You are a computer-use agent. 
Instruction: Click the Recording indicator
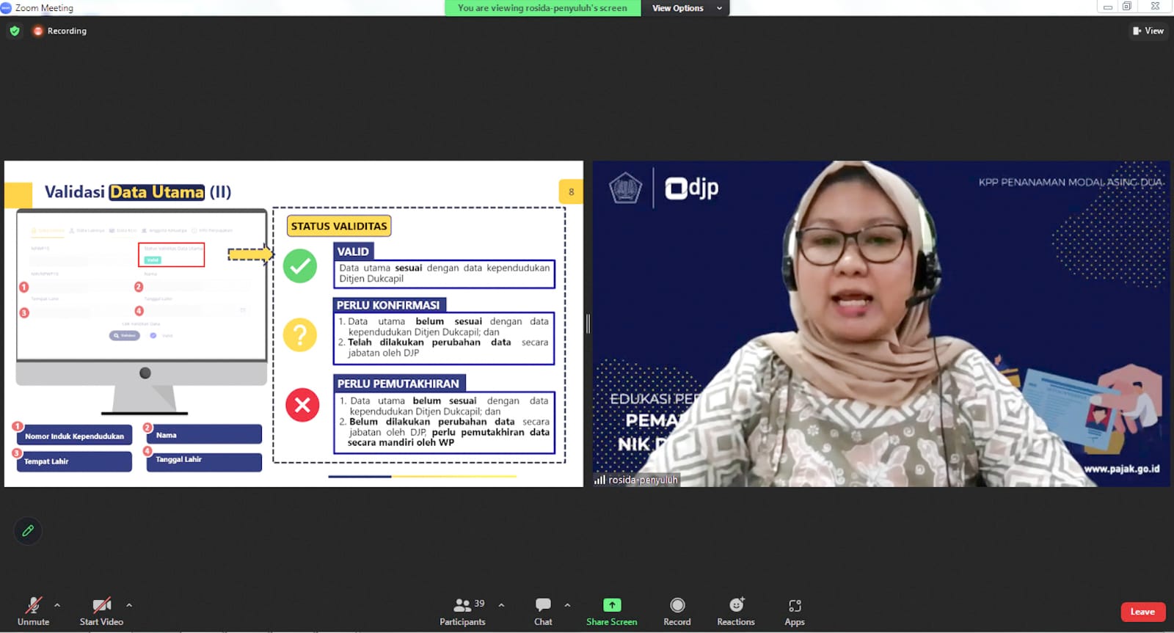pyautogui.click(x=60, y=31)
